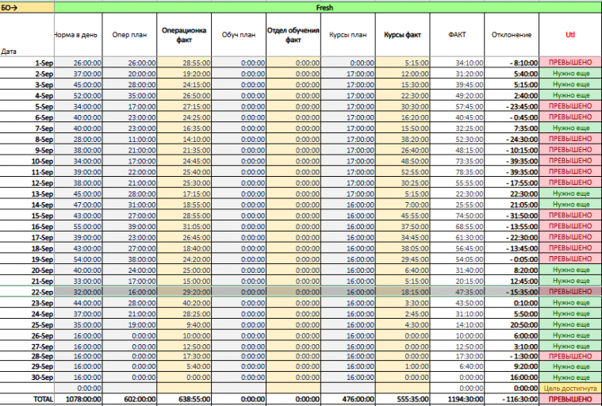
Task: Click the Курсы план column header
Action: 348,35
